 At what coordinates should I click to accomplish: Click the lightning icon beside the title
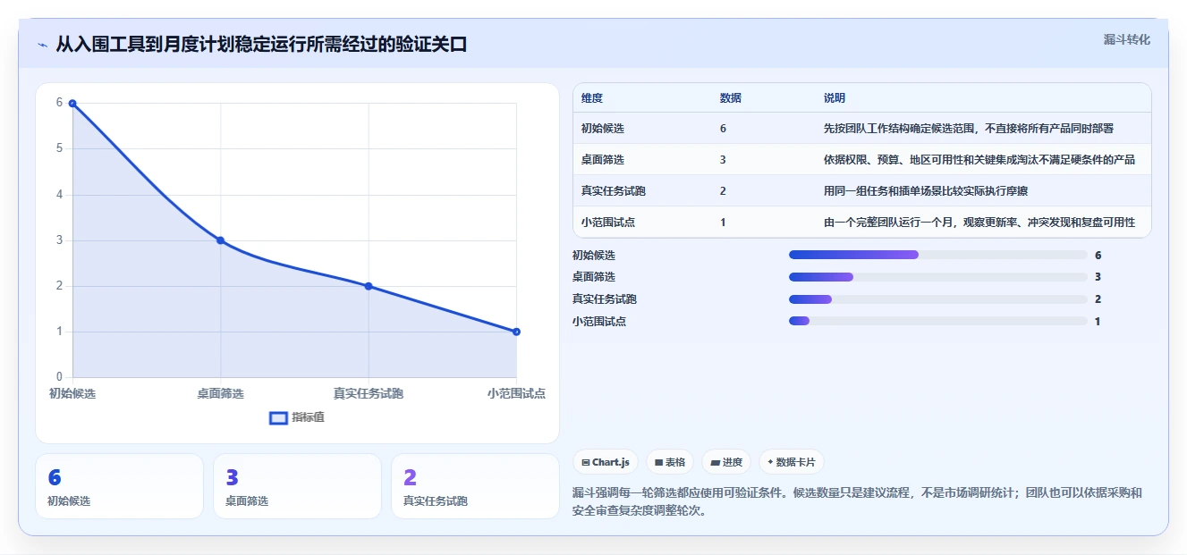43,45
